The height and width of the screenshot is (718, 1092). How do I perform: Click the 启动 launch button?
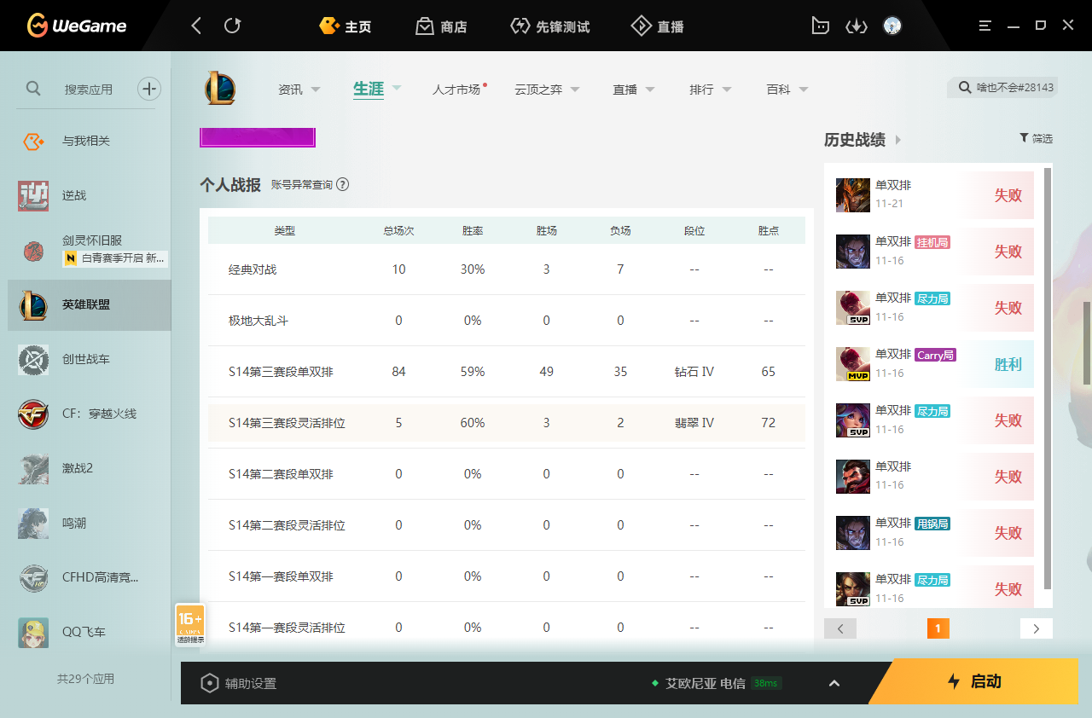coord(973,681)
